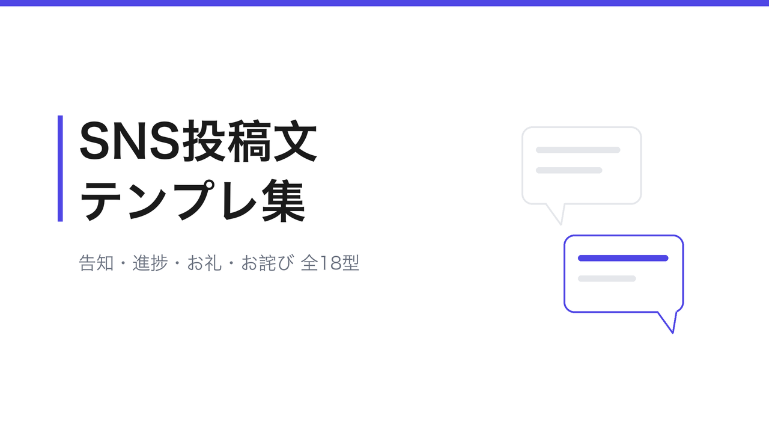Click the longer gray line in the gray bubble
Screen dimensions: 769x433
coord(578,150)
